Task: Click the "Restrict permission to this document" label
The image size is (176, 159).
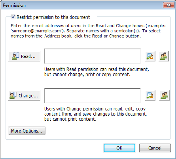Action: click(x=53, y=17)
